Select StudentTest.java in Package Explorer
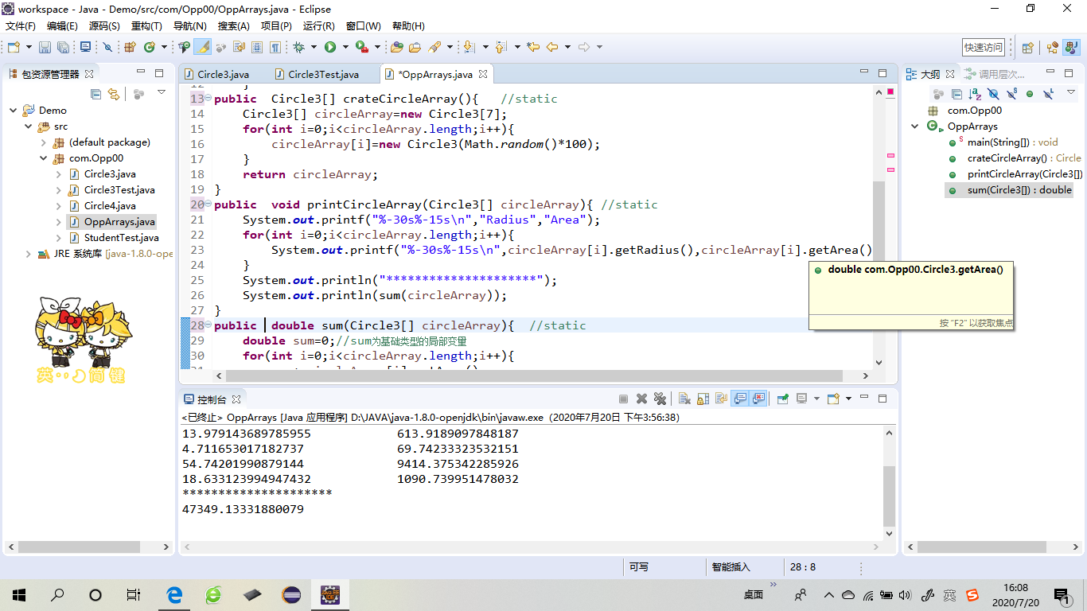 pyautogui.click(x=121, y=238)
